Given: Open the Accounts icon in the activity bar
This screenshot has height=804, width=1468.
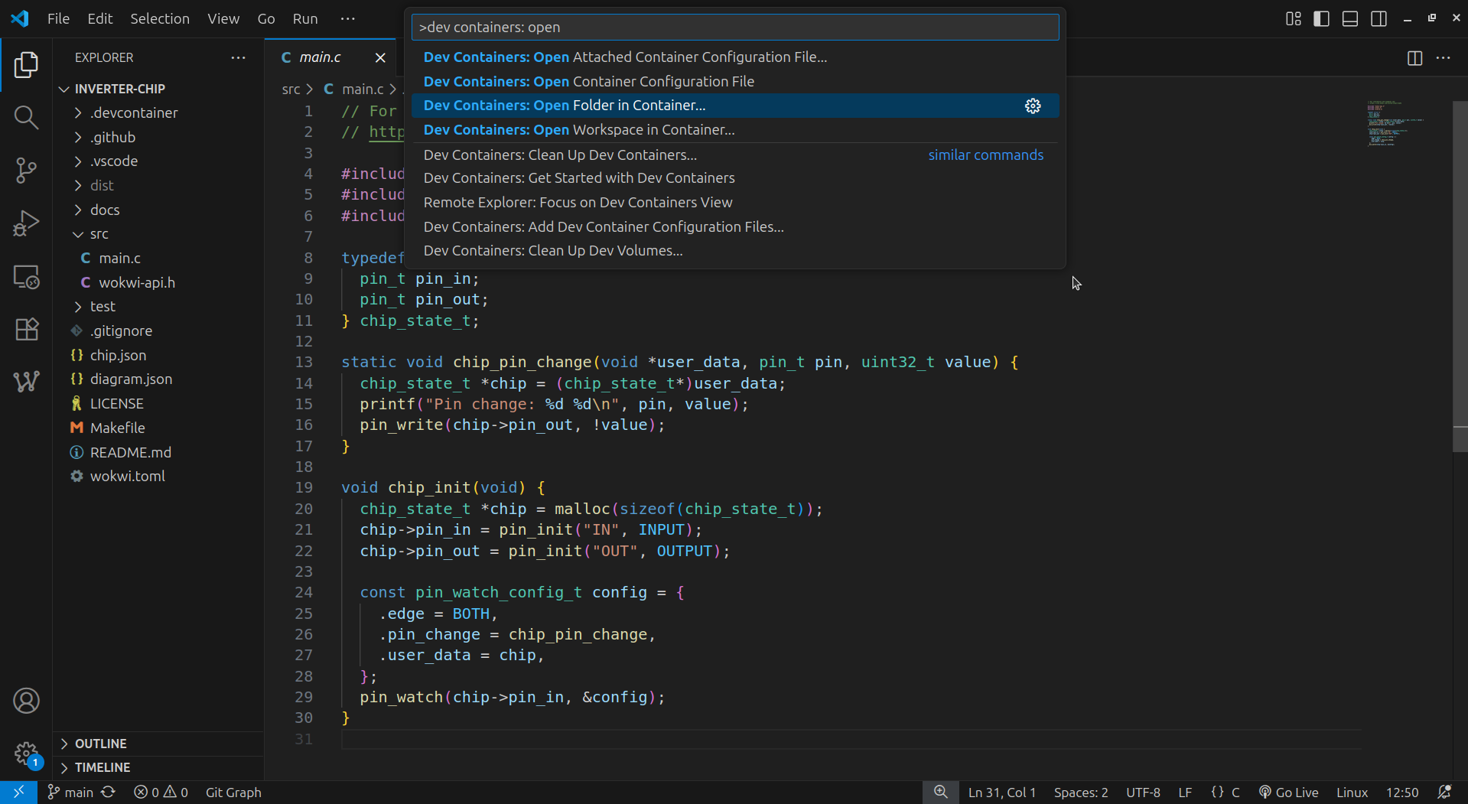Looking at the screenshot, I should (x=26, y=700).
